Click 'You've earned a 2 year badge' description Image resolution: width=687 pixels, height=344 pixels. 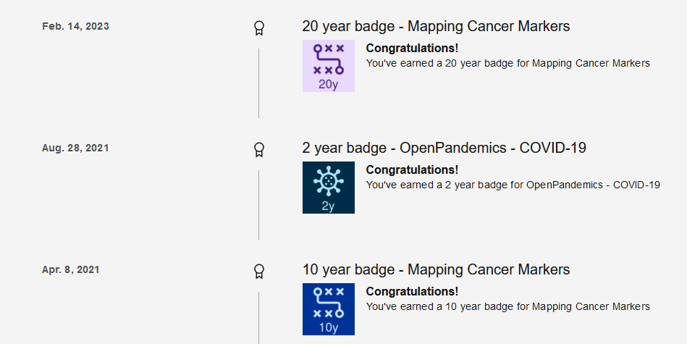(x=513, y=185)
